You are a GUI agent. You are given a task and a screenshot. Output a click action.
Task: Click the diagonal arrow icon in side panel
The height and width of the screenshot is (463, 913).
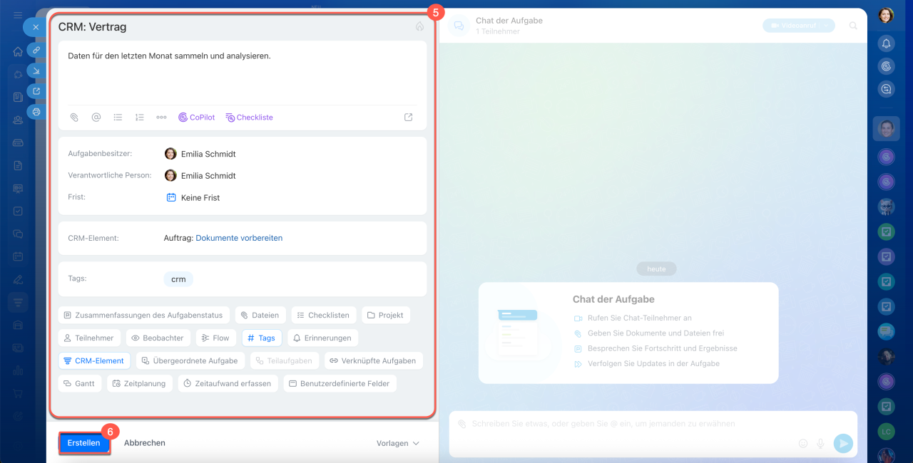tap(36, 71)
